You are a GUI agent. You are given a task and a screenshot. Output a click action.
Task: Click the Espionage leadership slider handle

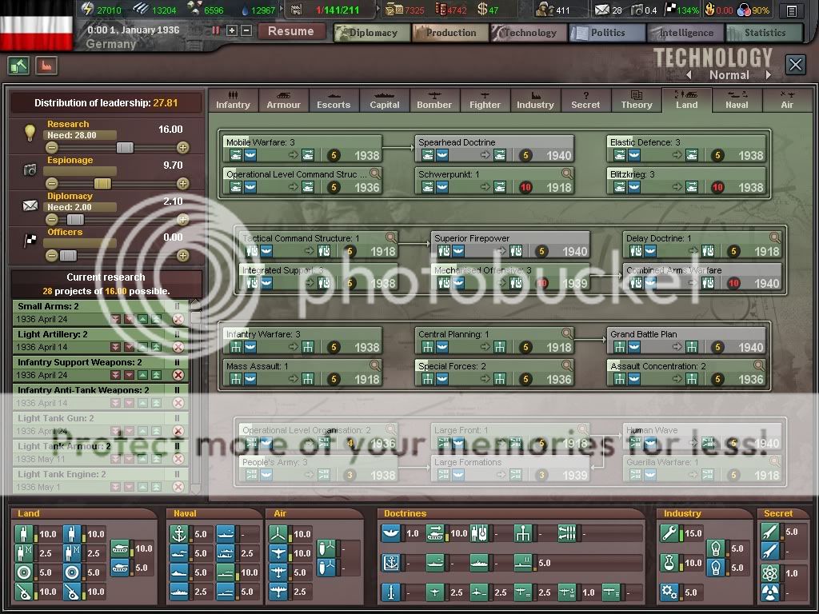[102, 184]
